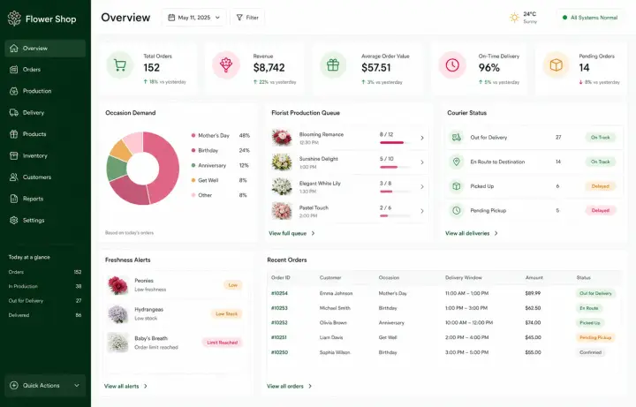
Task: Click the Baby's Breath flower thumbnail
Action: (117, 343)
